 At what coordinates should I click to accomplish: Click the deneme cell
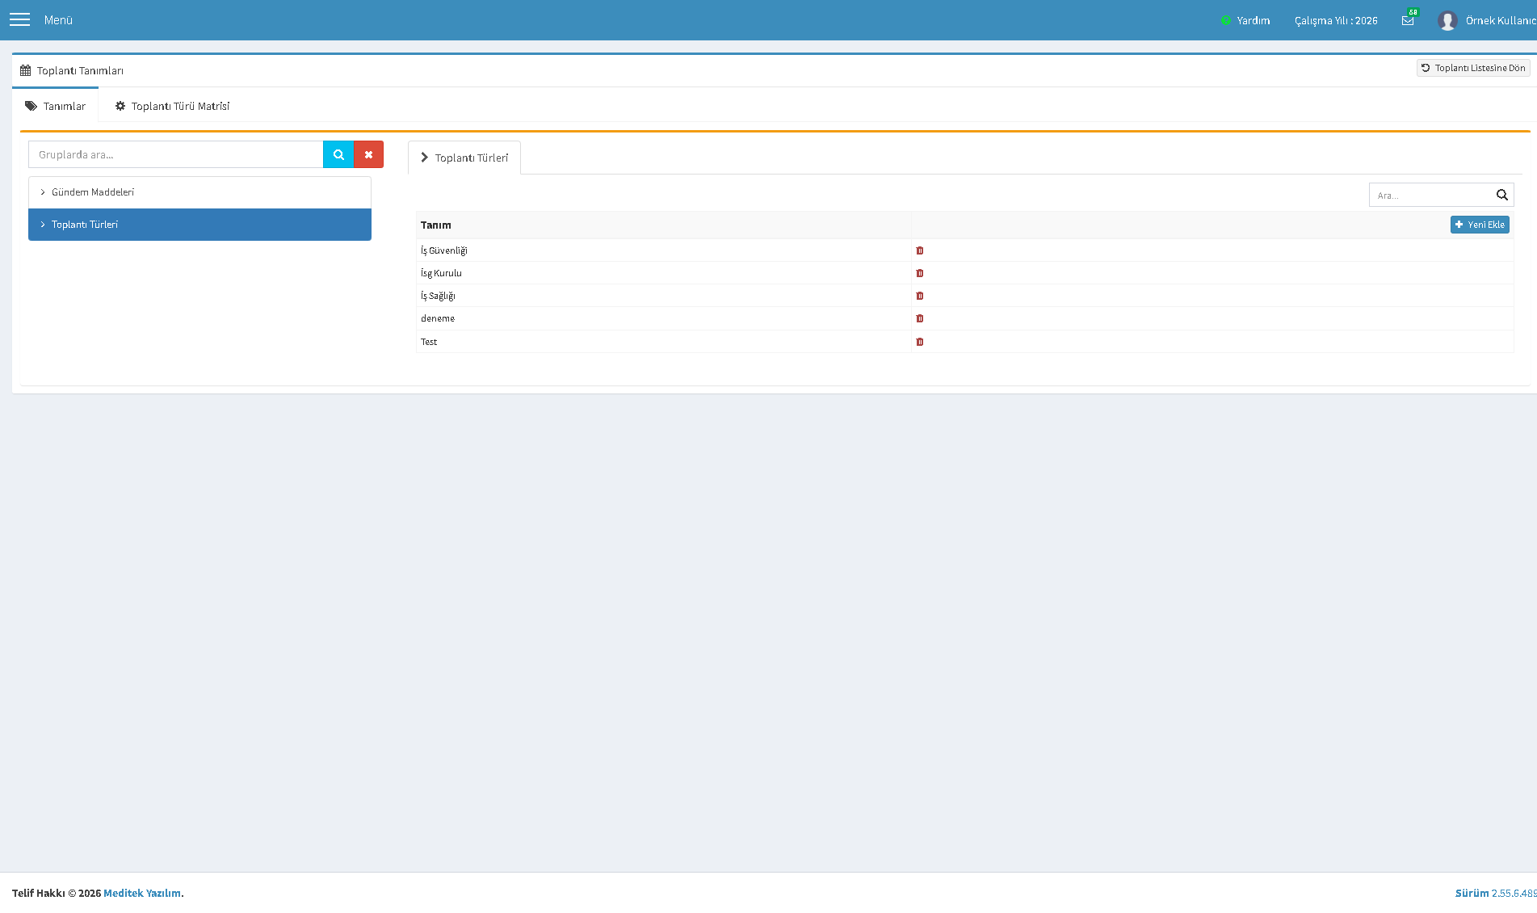coord(664,318)
